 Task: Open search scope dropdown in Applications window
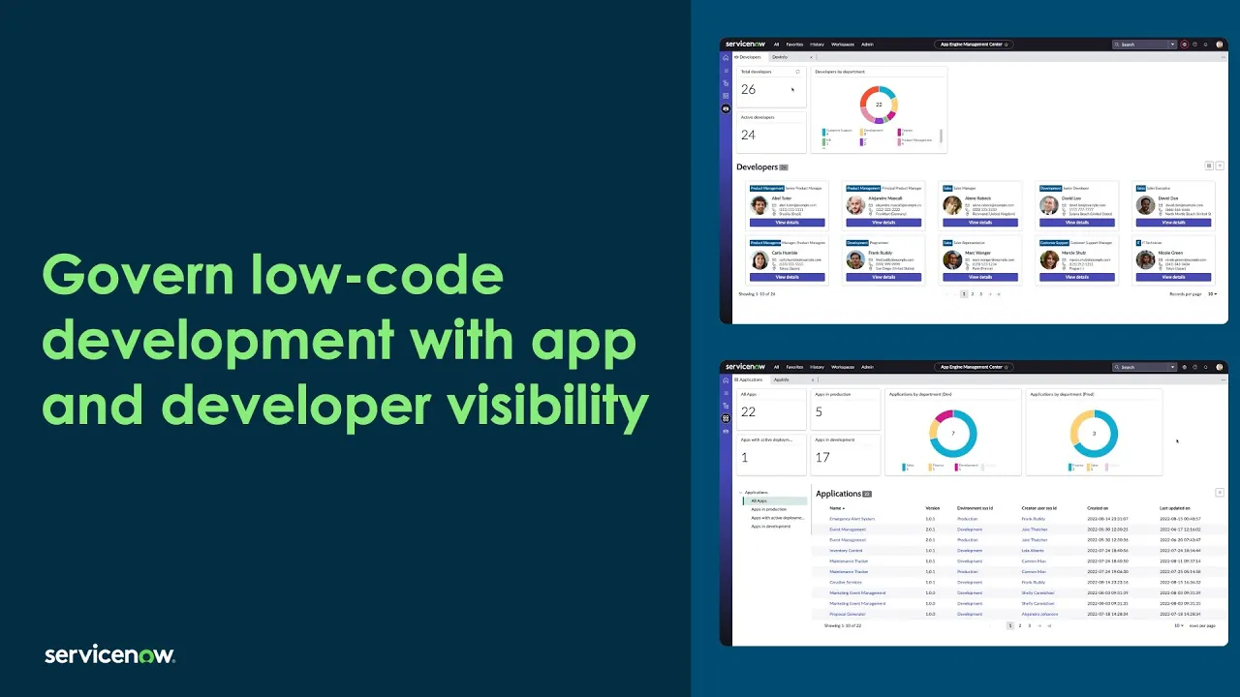point(1172,367)
